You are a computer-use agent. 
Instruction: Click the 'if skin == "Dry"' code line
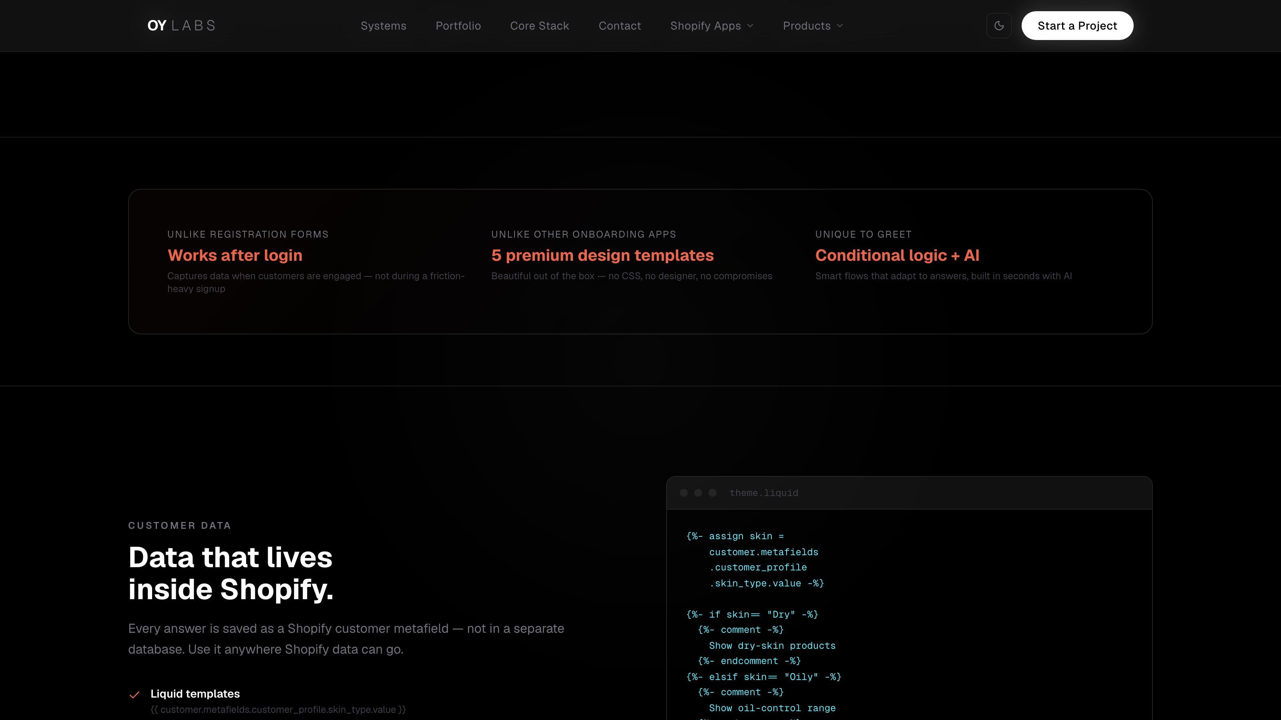(x=752, y=615)
